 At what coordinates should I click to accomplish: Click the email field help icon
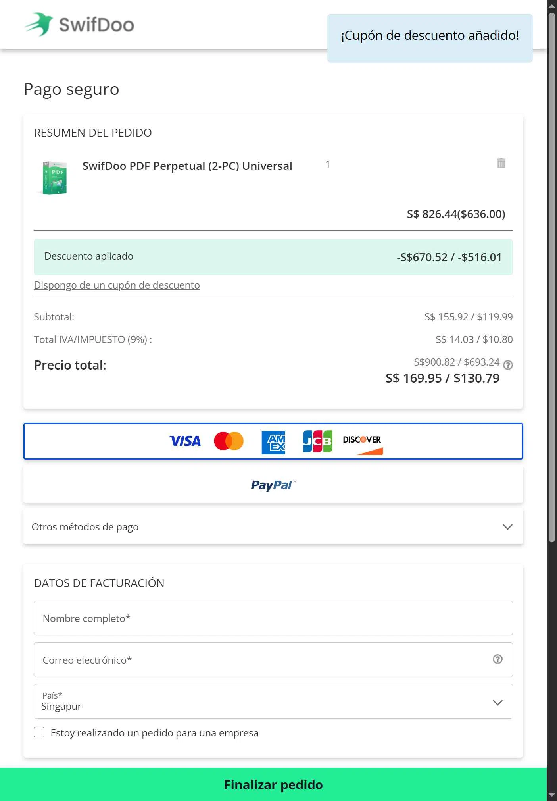click(x=497, y=659)
